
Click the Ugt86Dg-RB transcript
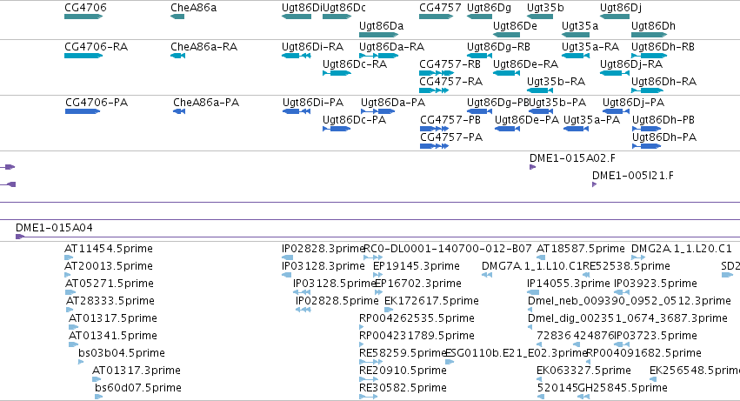(x=479, y=56)
